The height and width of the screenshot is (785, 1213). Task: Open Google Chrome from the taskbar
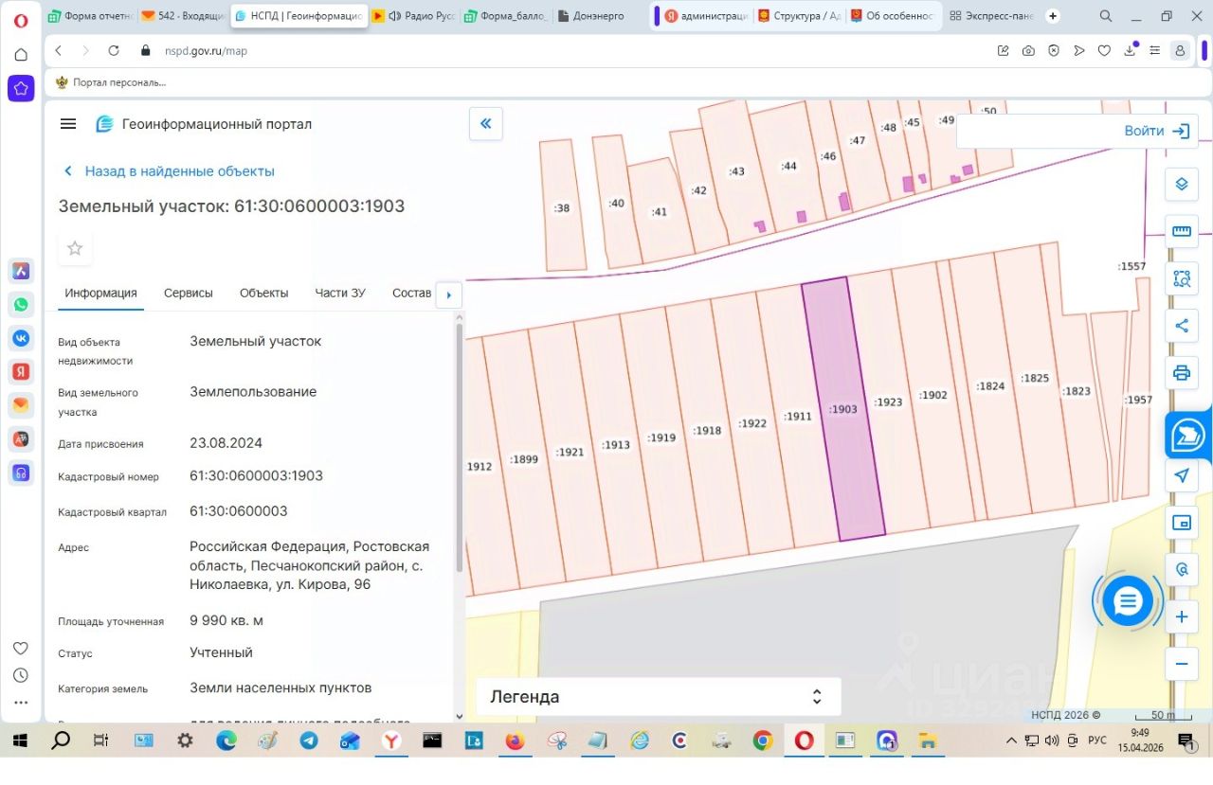point(763,740)
